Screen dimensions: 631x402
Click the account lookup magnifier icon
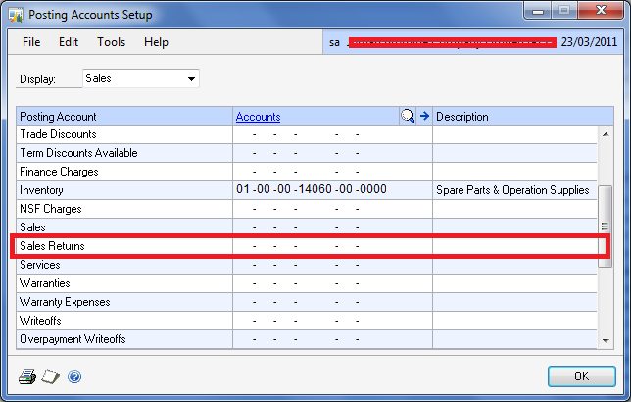408,116
